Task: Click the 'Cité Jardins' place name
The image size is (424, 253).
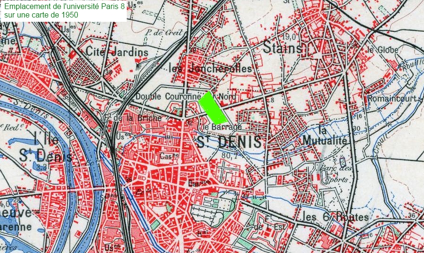Action: pyautogui.click(x=117, y=51)
